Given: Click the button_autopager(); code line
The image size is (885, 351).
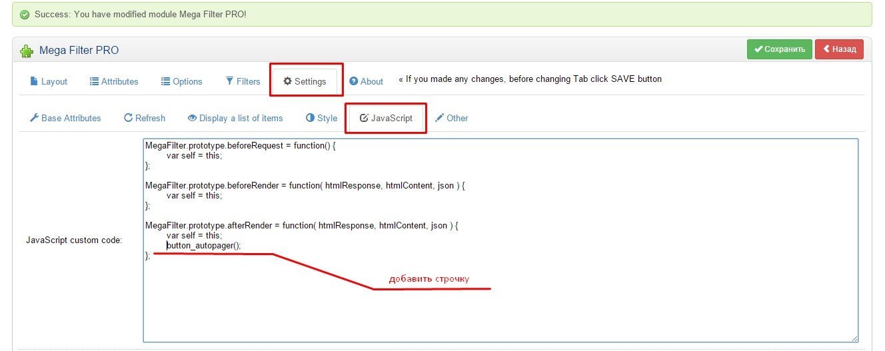Looking at the screenshot, I should (x=203, y=246).
